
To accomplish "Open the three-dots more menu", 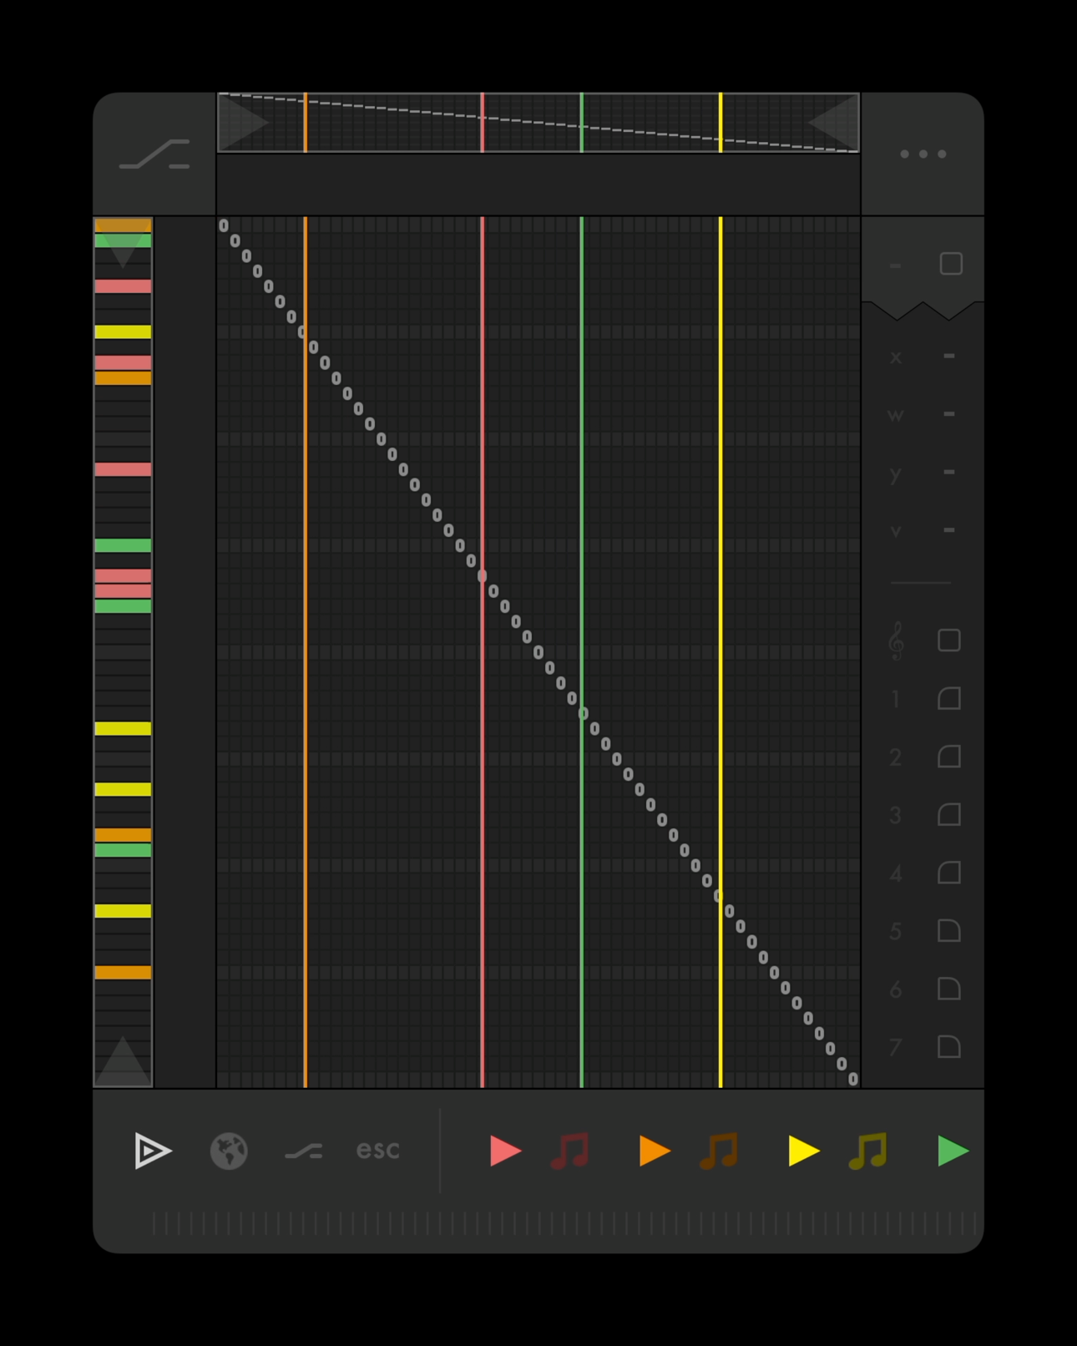I will (x=923, y=154).
